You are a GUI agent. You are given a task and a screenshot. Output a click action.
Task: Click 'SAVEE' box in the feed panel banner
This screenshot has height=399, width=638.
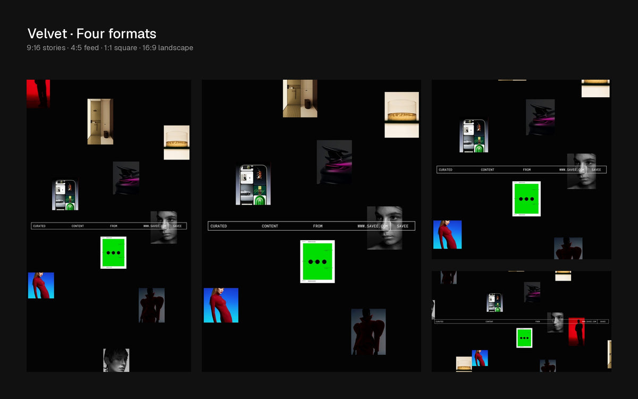tap(403, 226)
